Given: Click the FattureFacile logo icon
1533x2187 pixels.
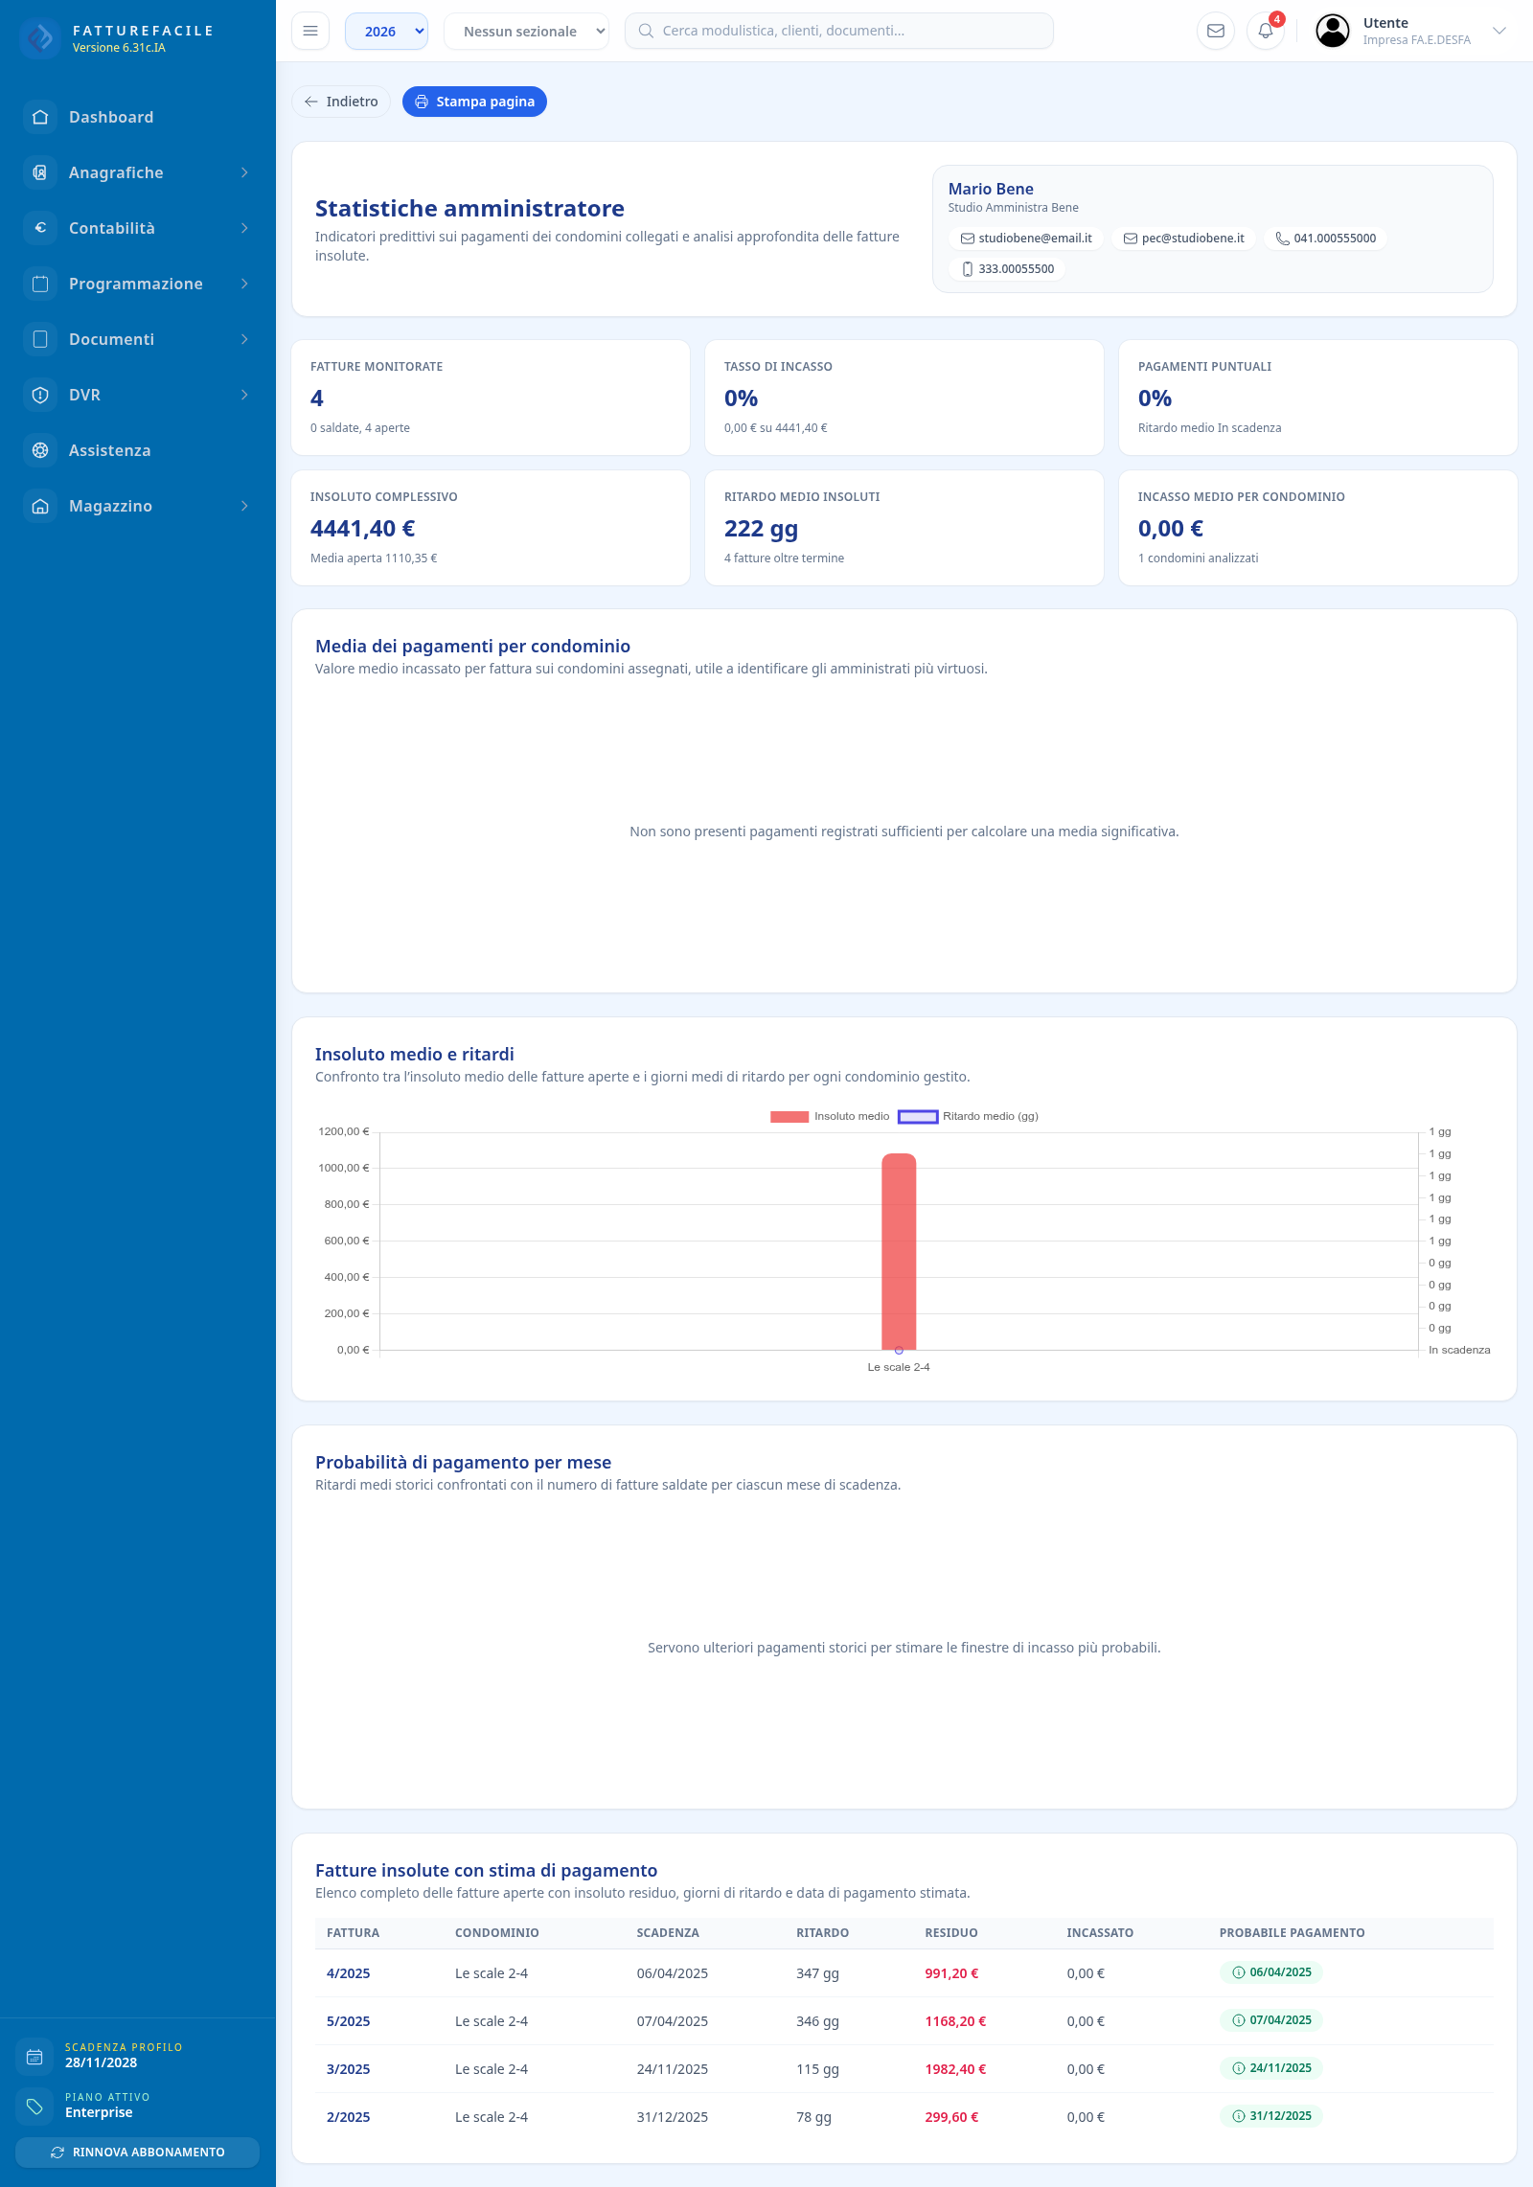Looking at the screenshot, I should [x=40, y=38].
